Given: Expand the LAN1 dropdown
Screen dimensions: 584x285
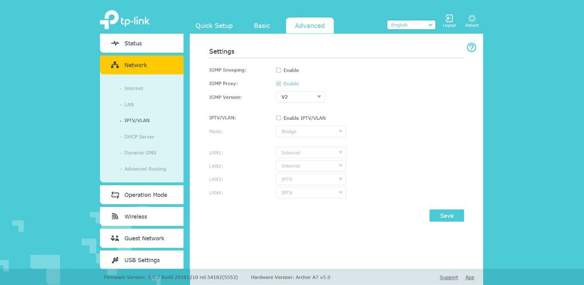Looking at the screenshot, I should coord(310,152).
